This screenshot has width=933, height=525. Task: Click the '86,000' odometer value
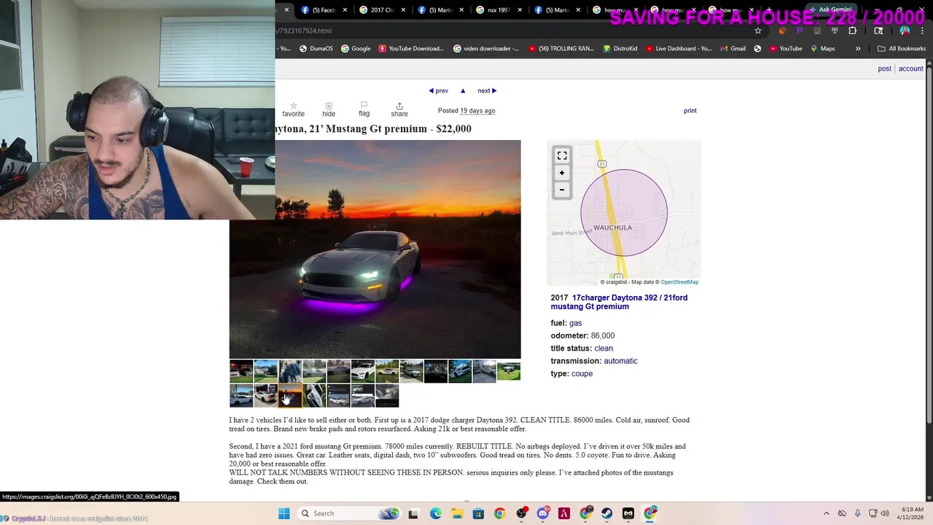click(603, 335)
